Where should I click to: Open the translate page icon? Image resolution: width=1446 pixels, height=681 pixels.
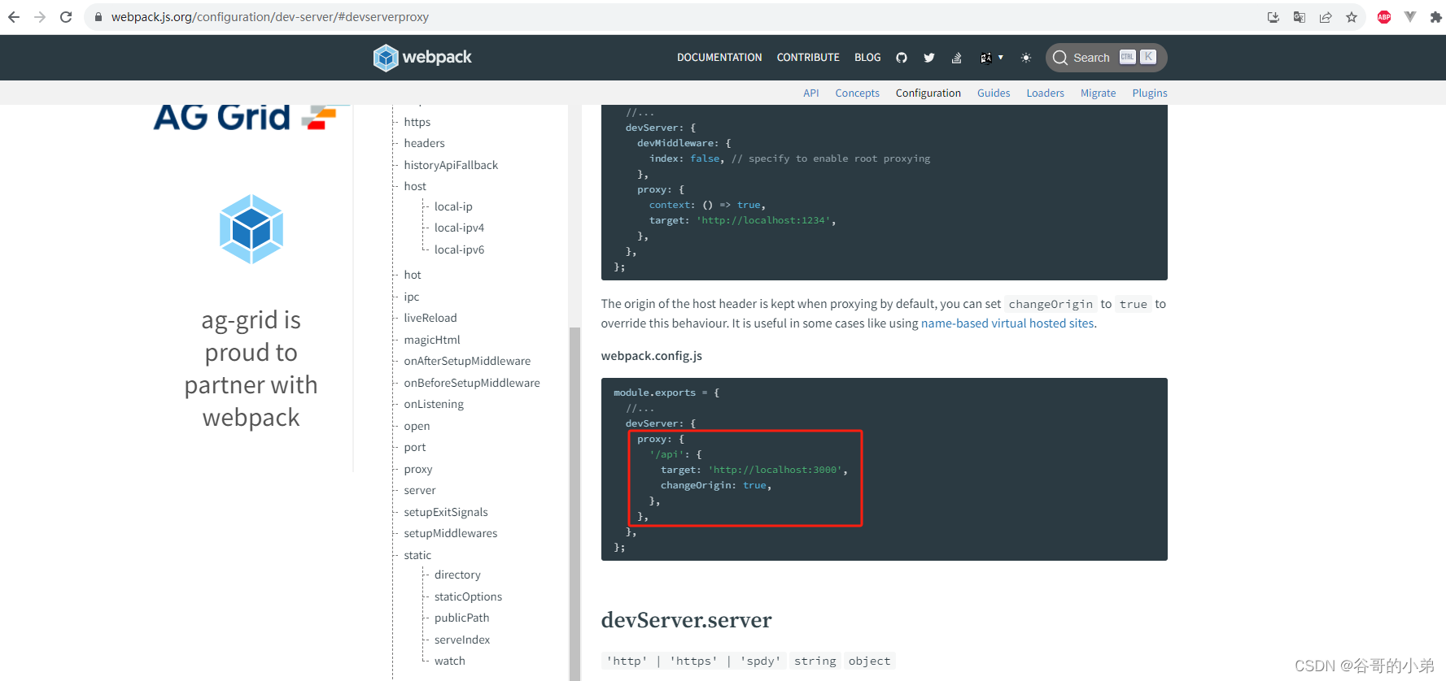click(1300, 17)
